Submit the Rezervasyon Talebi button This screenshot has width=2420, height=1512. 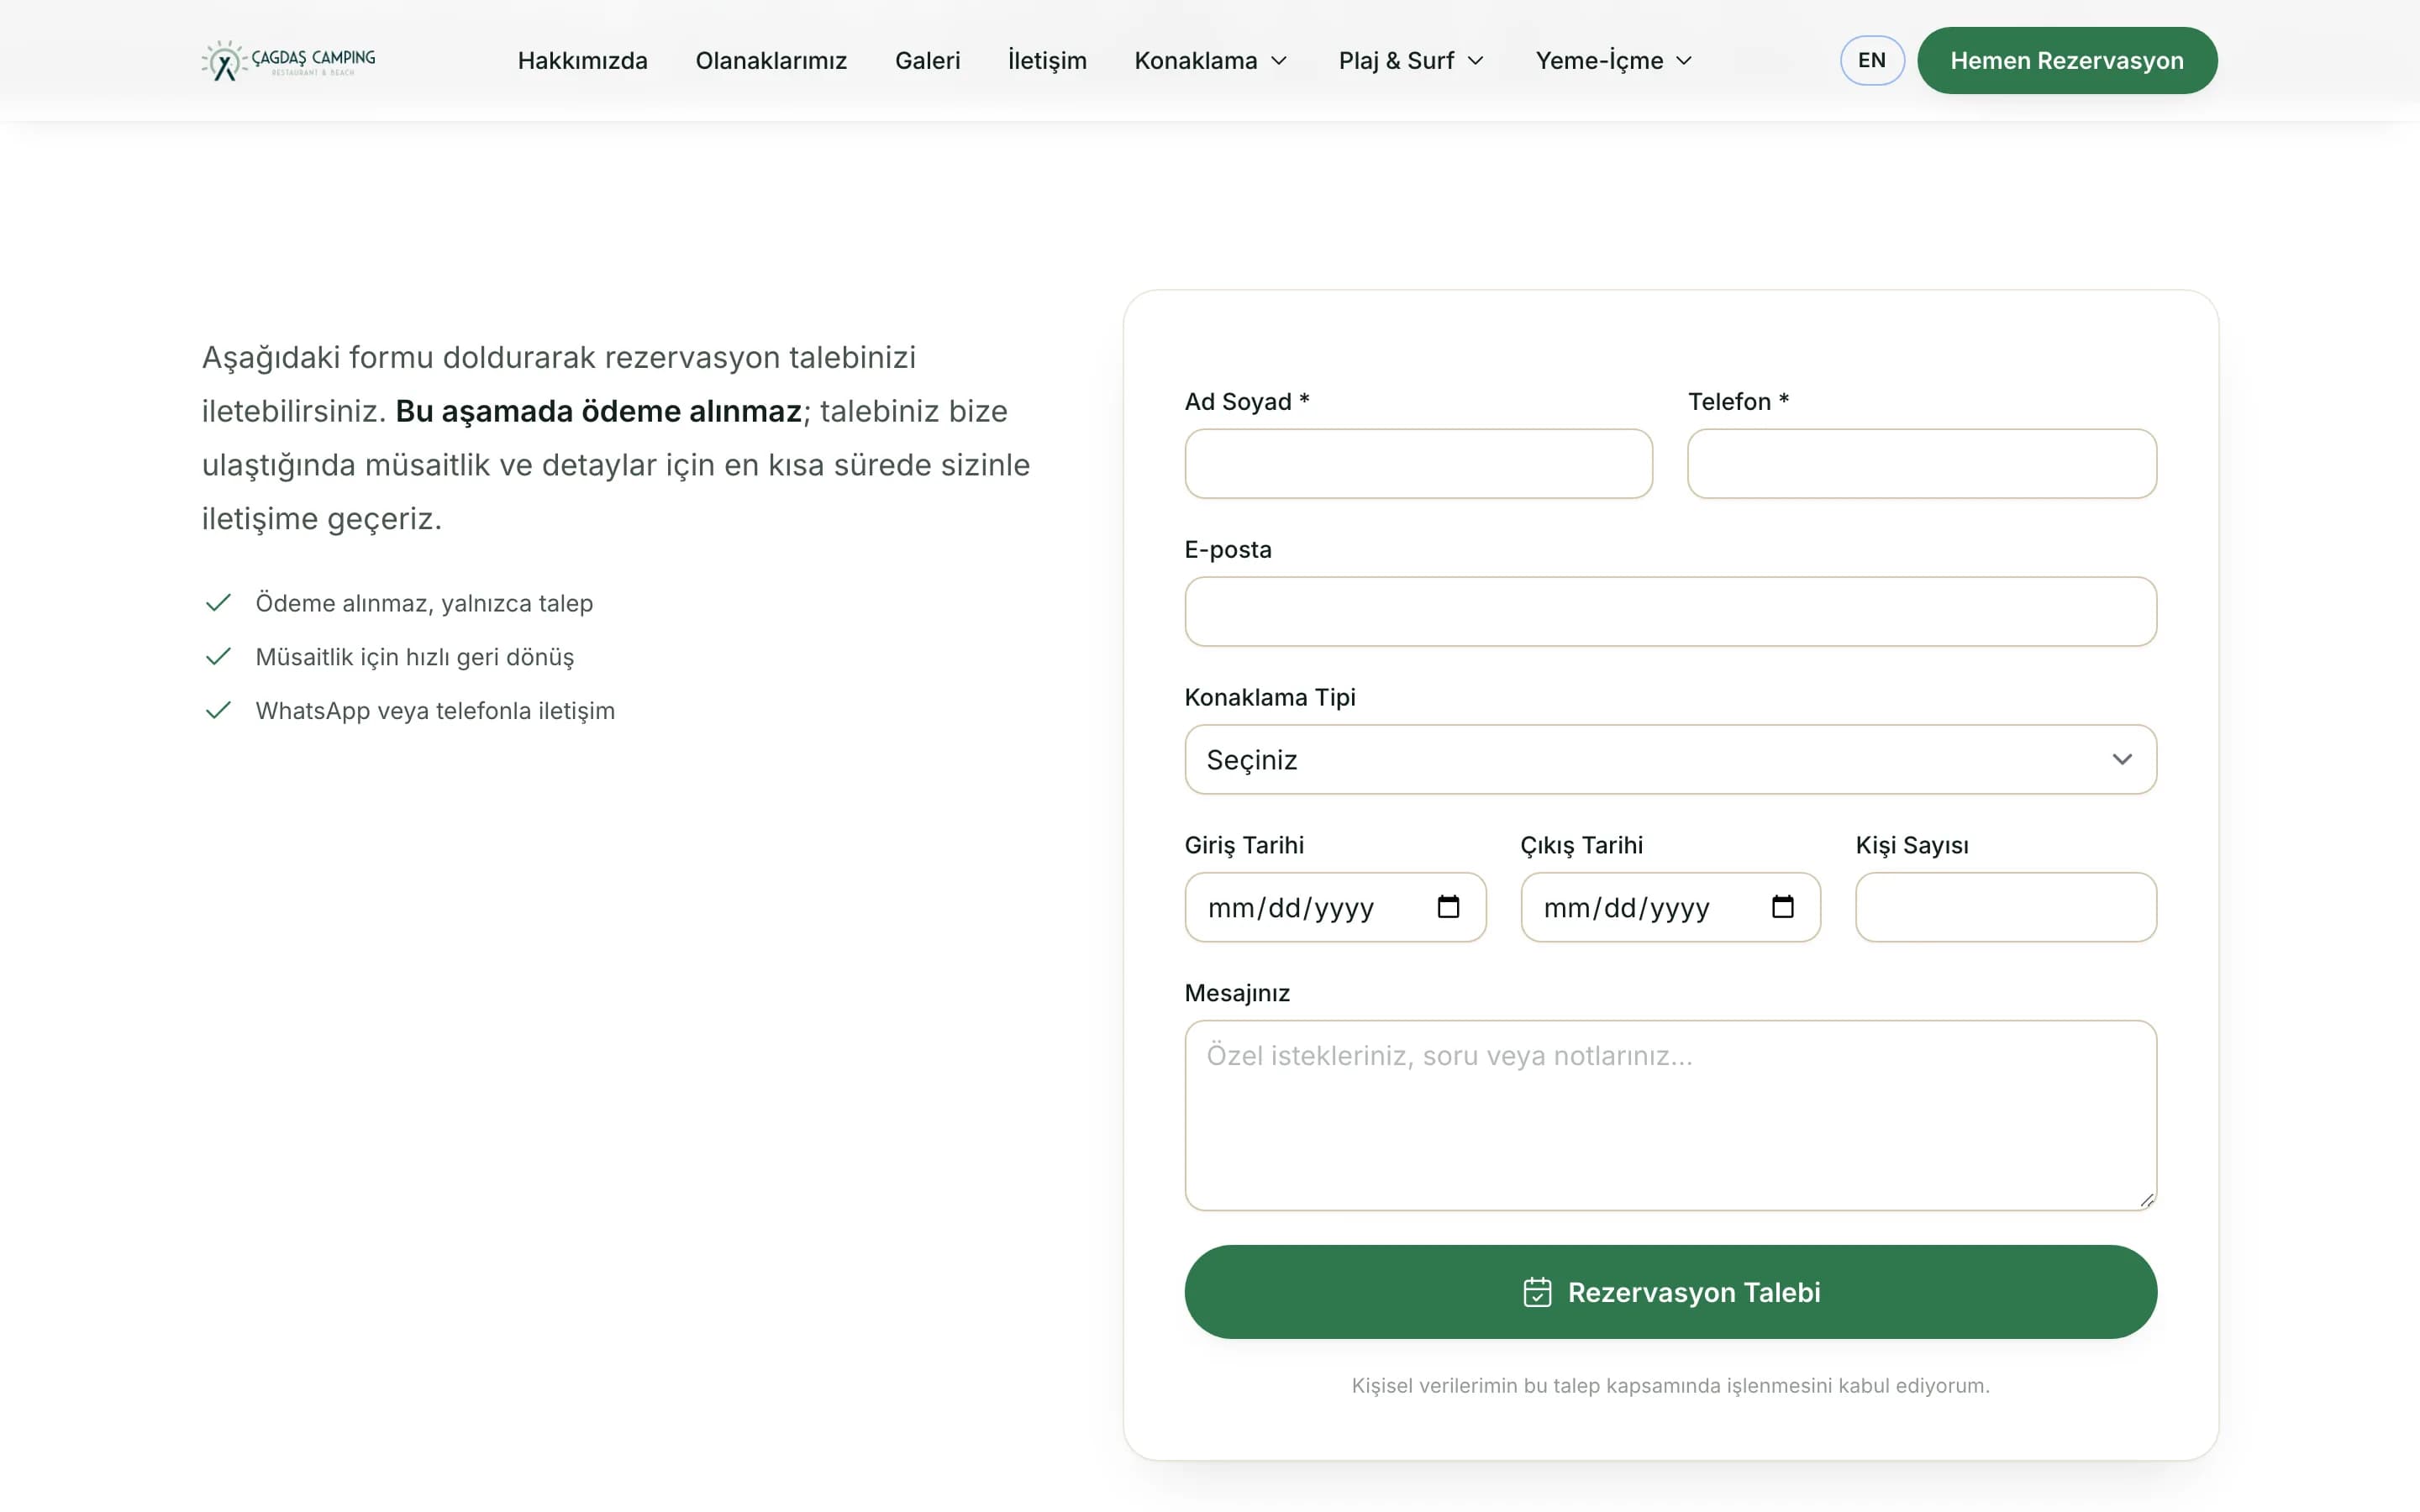pyautogui.click(x=1670, y=1291)
